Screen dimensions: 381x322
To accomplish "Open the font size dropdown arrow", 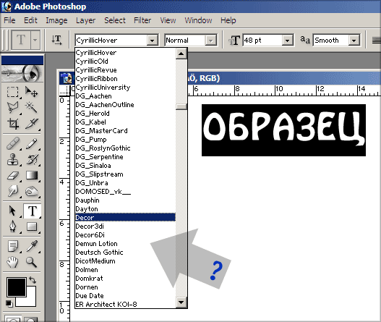I will click(287, 41).
